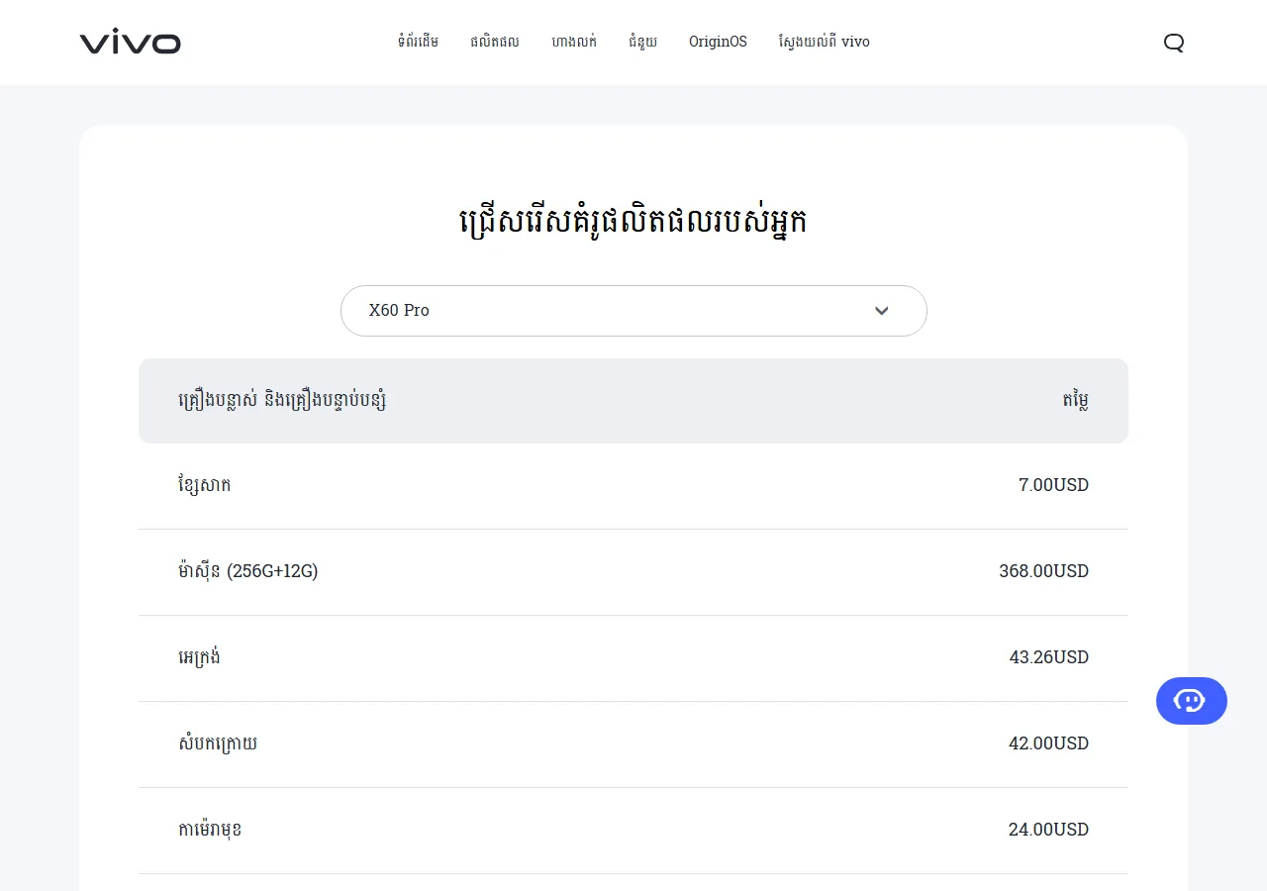Open the ទំព័រដើម menu item
This screenshot has width=1267, height=891.
pyautogui.click(x=418, y=42)
